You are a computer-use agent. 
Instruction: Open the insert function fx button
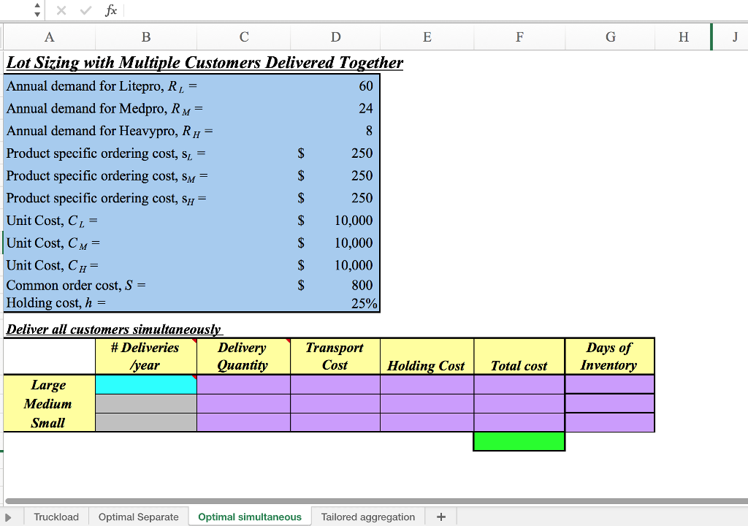click(x=111, y=10)
